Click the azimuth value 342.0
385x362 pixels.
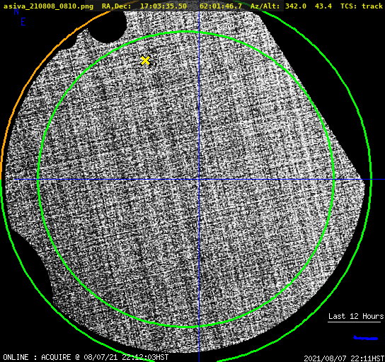pos(296,6)
